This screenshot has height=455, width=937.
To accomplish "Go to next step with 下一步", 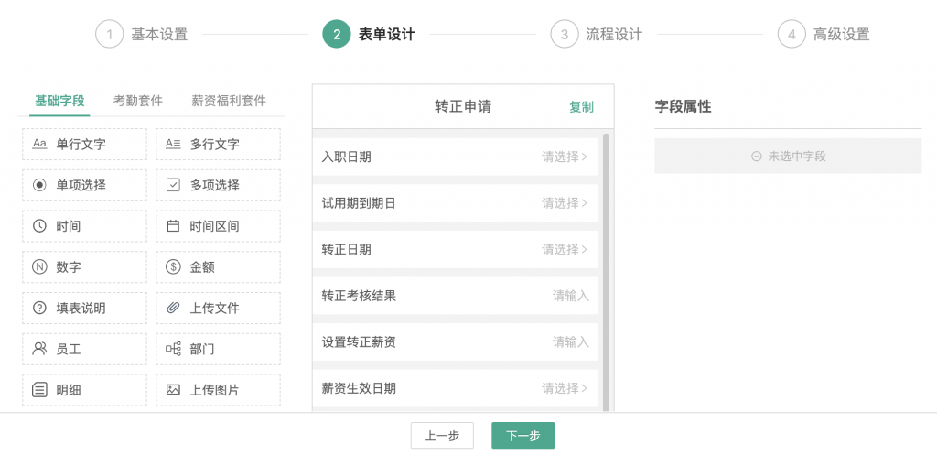I will point(522,435).
